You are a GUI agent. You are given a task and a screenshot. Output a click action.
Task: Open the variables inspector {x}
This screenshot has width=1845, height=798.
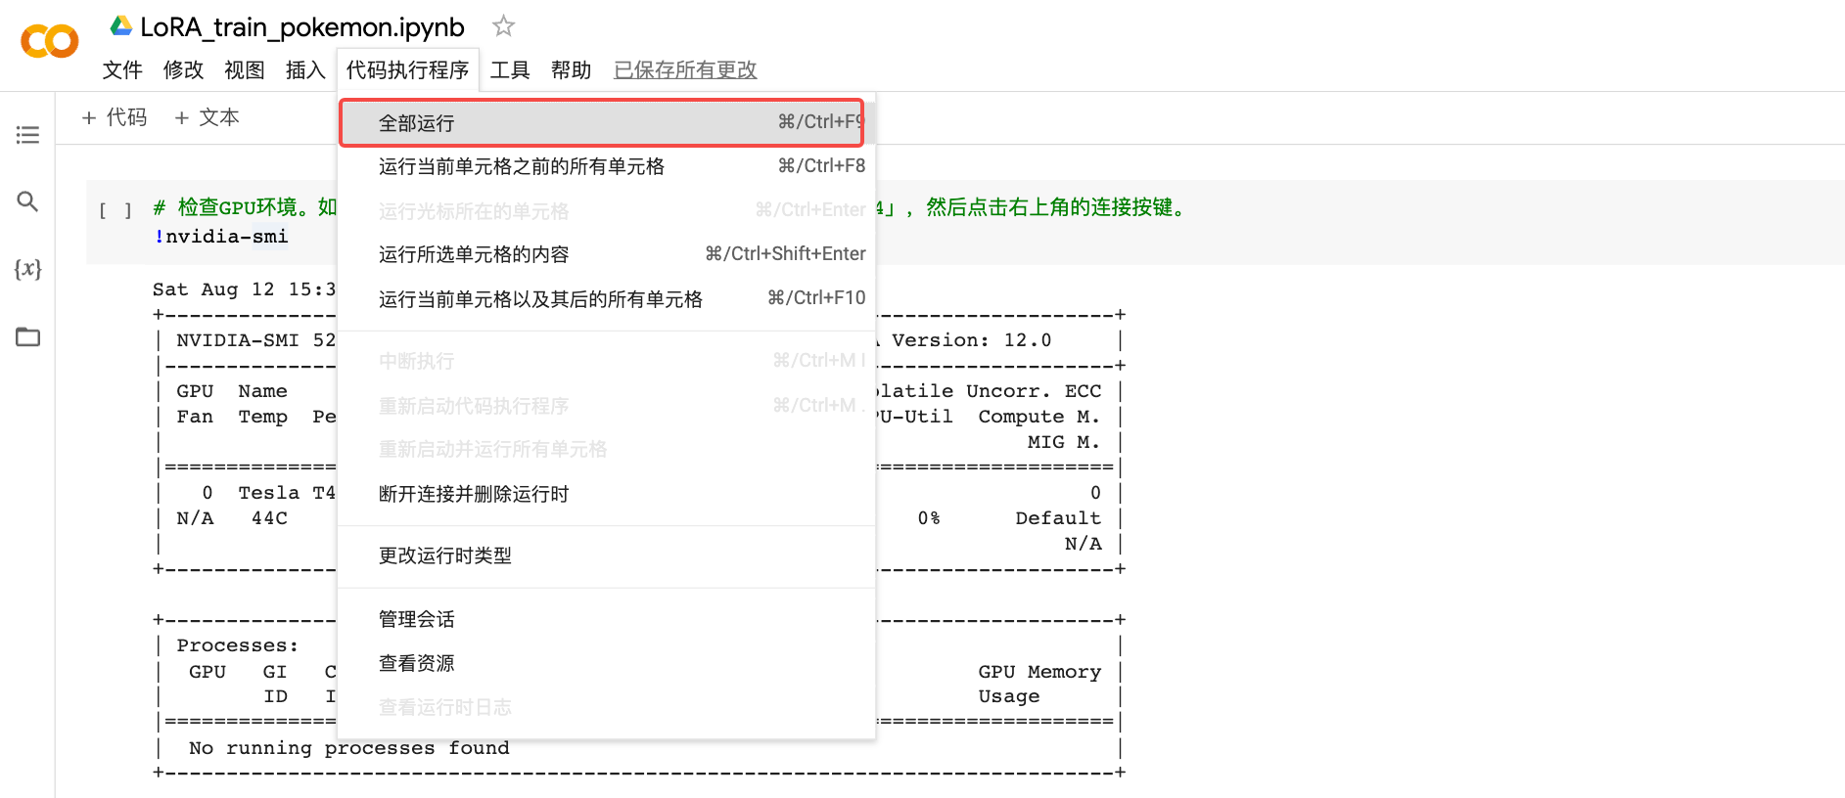(27, 269)
